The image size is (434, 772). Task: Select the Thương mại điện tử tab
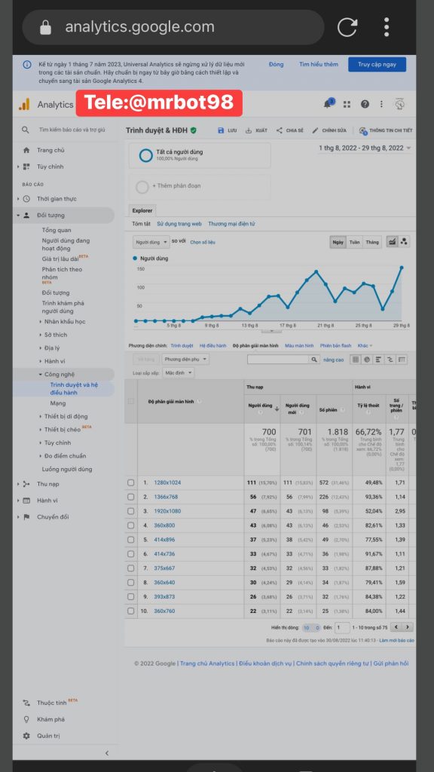[232, 223]
